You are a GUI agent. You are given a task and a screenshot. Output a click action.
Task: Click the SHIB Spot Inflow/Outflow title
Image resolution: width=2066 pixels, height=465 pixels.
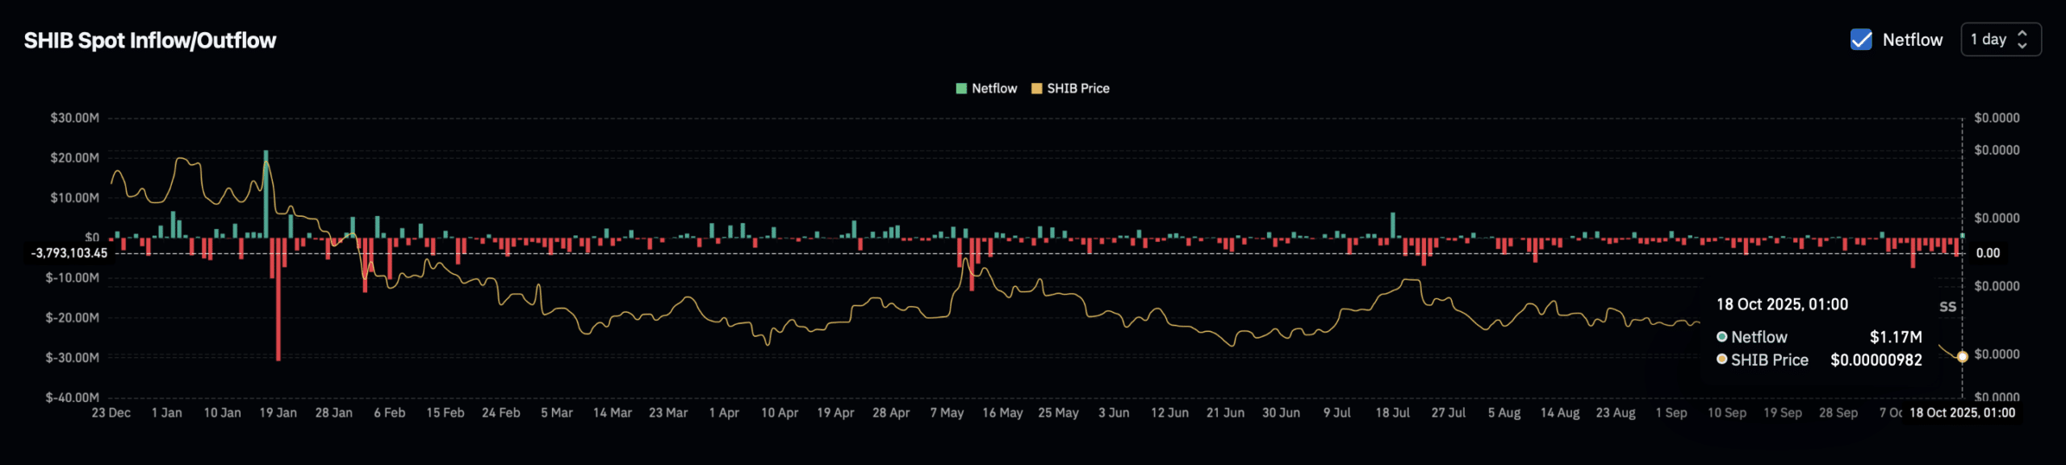pos(150,40)
